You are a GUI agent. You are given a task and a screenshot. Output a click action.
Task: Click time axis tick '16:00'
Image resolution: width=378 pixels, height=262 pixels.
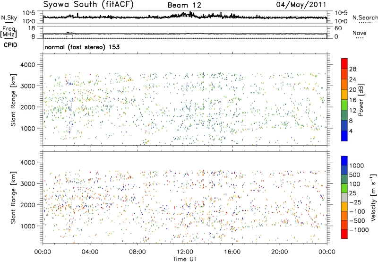pos(232,252)
